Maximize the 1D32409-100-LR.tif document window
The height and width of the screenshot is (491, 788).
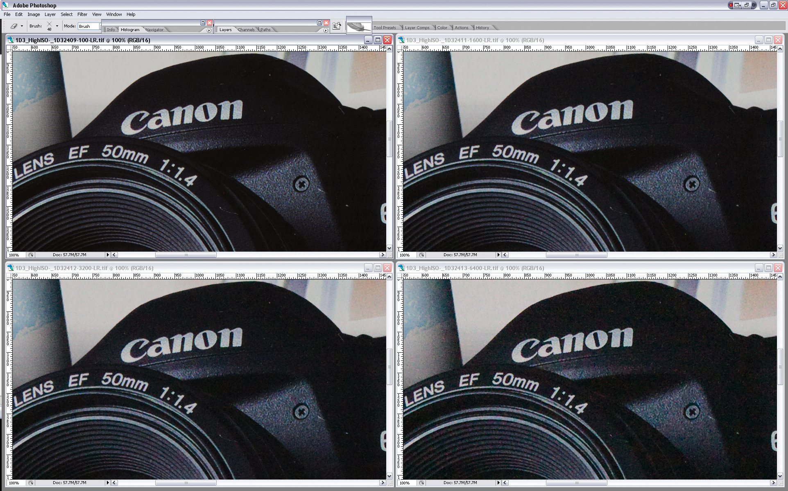coord(378,40)
